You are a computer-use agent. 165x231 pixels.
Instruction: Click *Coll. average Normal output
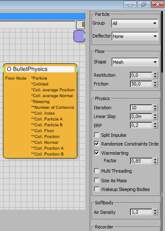[52, 96]
